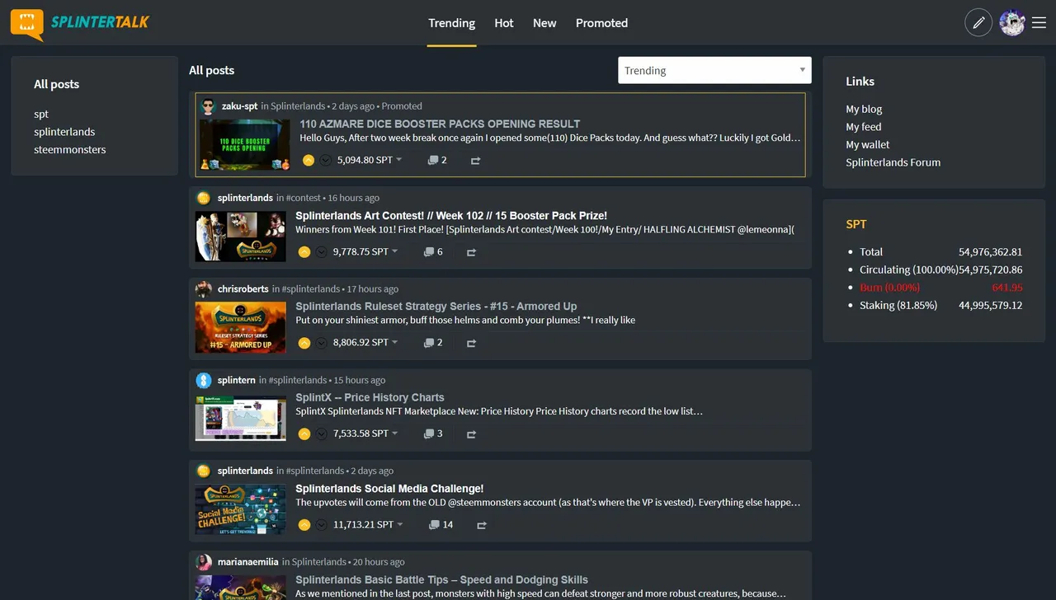Open Basic Battle Tips Speed and Dodging title
This screenshot has width=1056, height=600.
(x=441, y=579)
